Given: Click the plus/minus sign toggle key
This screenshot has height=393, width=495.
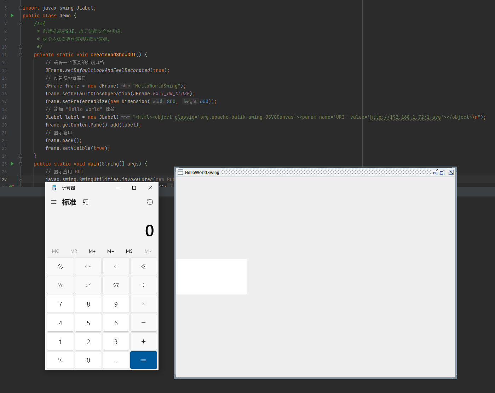Looking at the screenshot, I should point(61,360).
